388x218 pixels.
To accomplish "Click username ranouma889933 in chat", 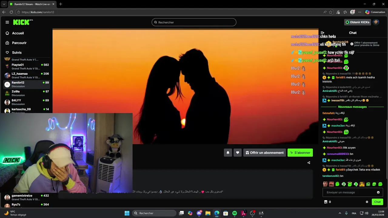I will point(338,154).
